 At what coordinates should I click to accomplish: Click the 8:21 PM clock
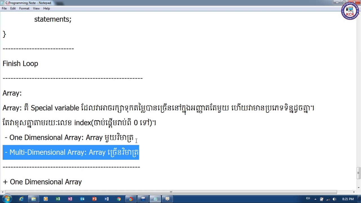point(348,199)
